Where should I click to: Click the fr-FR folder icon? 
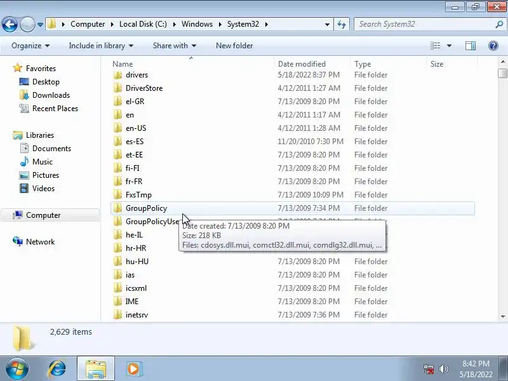[x=118, y=182]
